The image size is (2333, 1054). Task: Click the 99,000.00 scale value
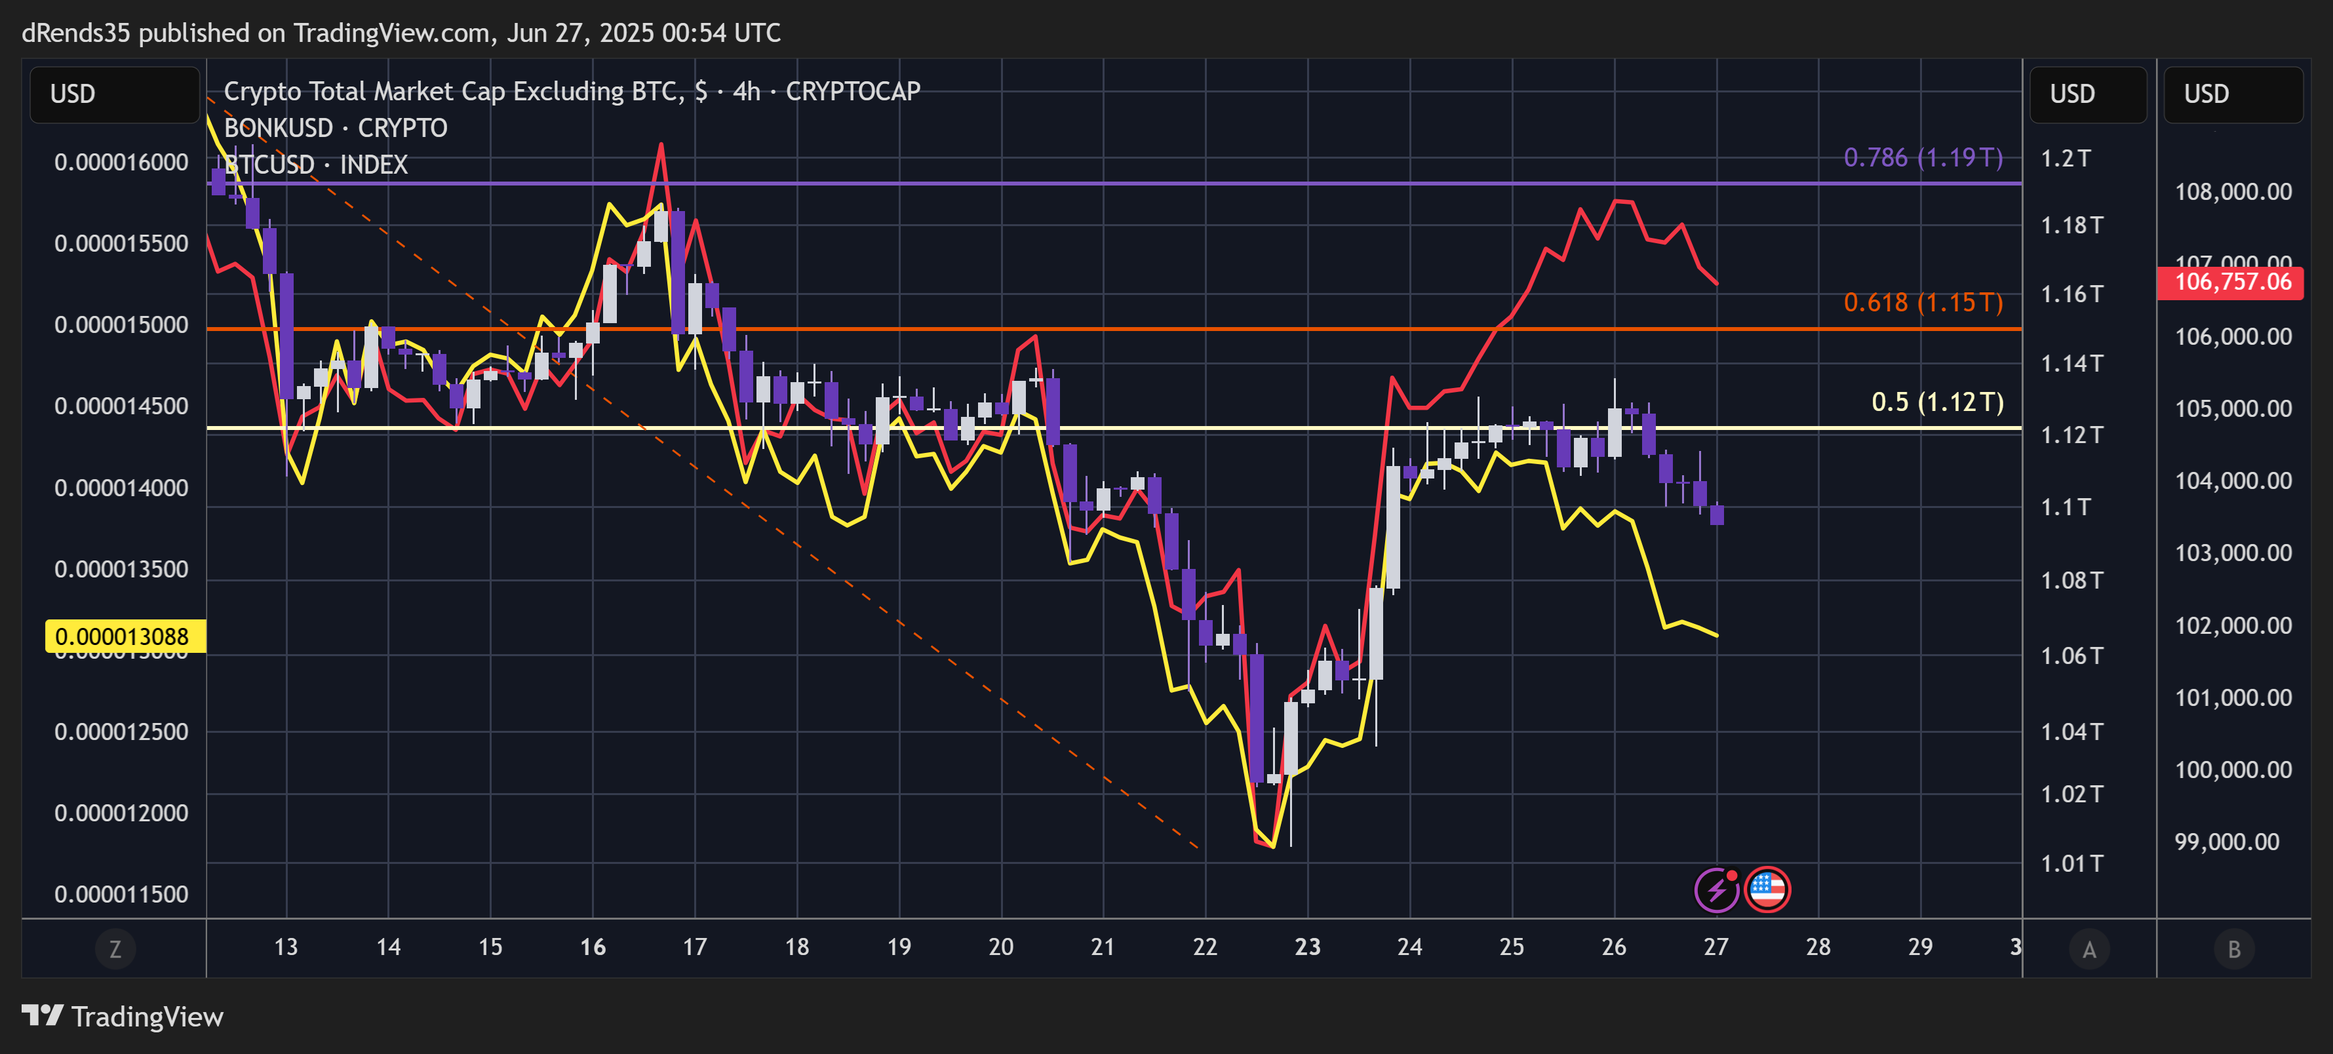point(2226,842)
